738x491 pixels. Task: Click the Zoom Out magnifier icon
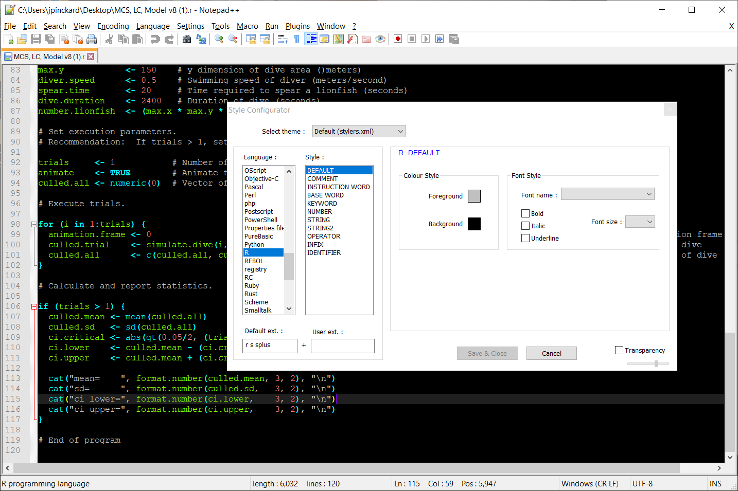click(x=233, y=39)
